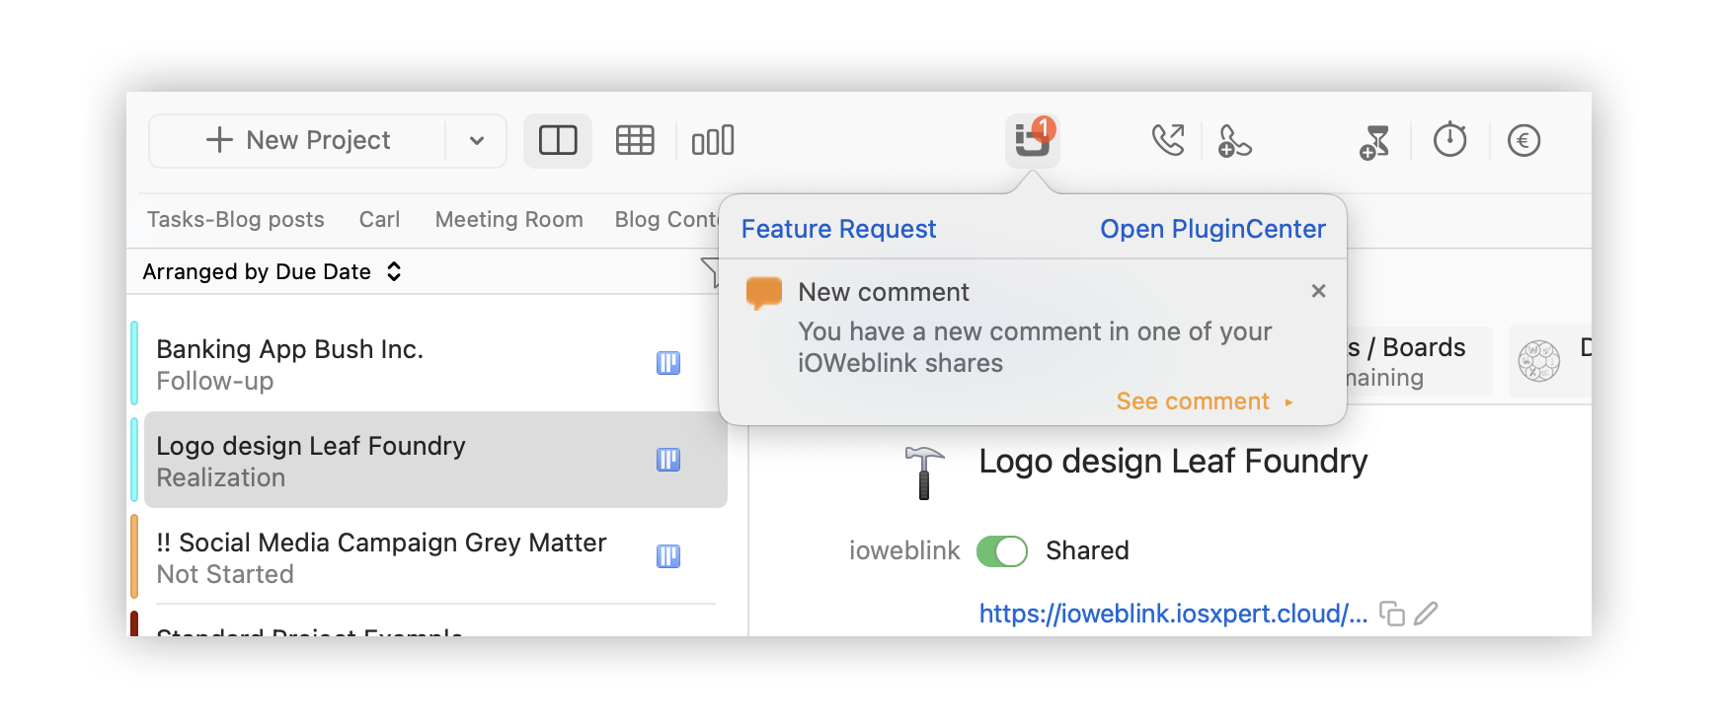1718x728 pixels.
Task: Open the Meeting Room tab
Action: click(x=509, y=219)
